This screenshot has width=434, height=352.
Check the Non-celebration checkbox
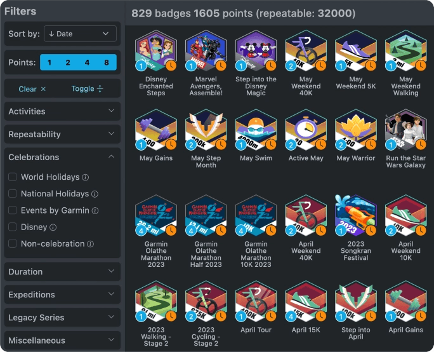(13, 244)
